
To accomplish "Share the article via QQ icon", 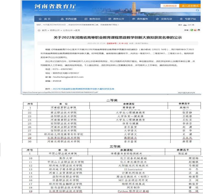I will [x=199, y=30].
